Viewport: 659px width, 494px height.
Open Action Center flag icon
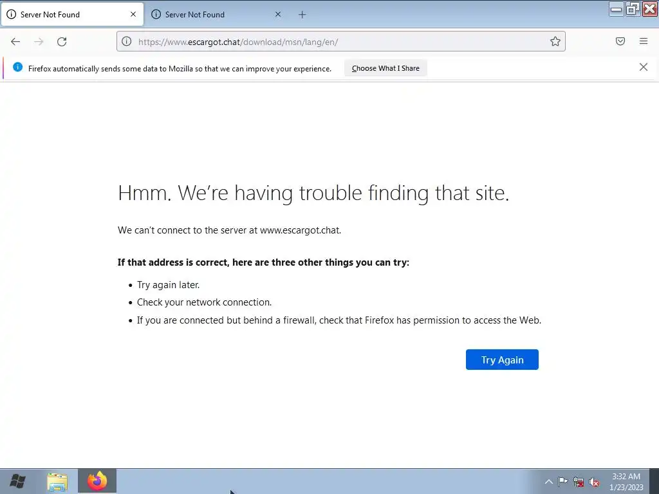tap(562, 482)
